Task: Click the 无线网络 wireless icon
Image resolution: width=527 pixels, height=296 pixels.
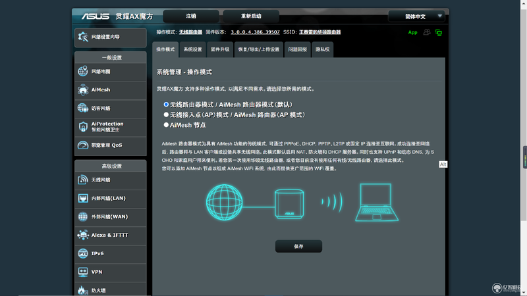Action: pos(83,180)
